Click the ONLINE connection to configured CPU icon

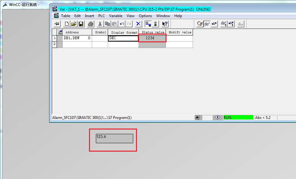pos(148,24)
